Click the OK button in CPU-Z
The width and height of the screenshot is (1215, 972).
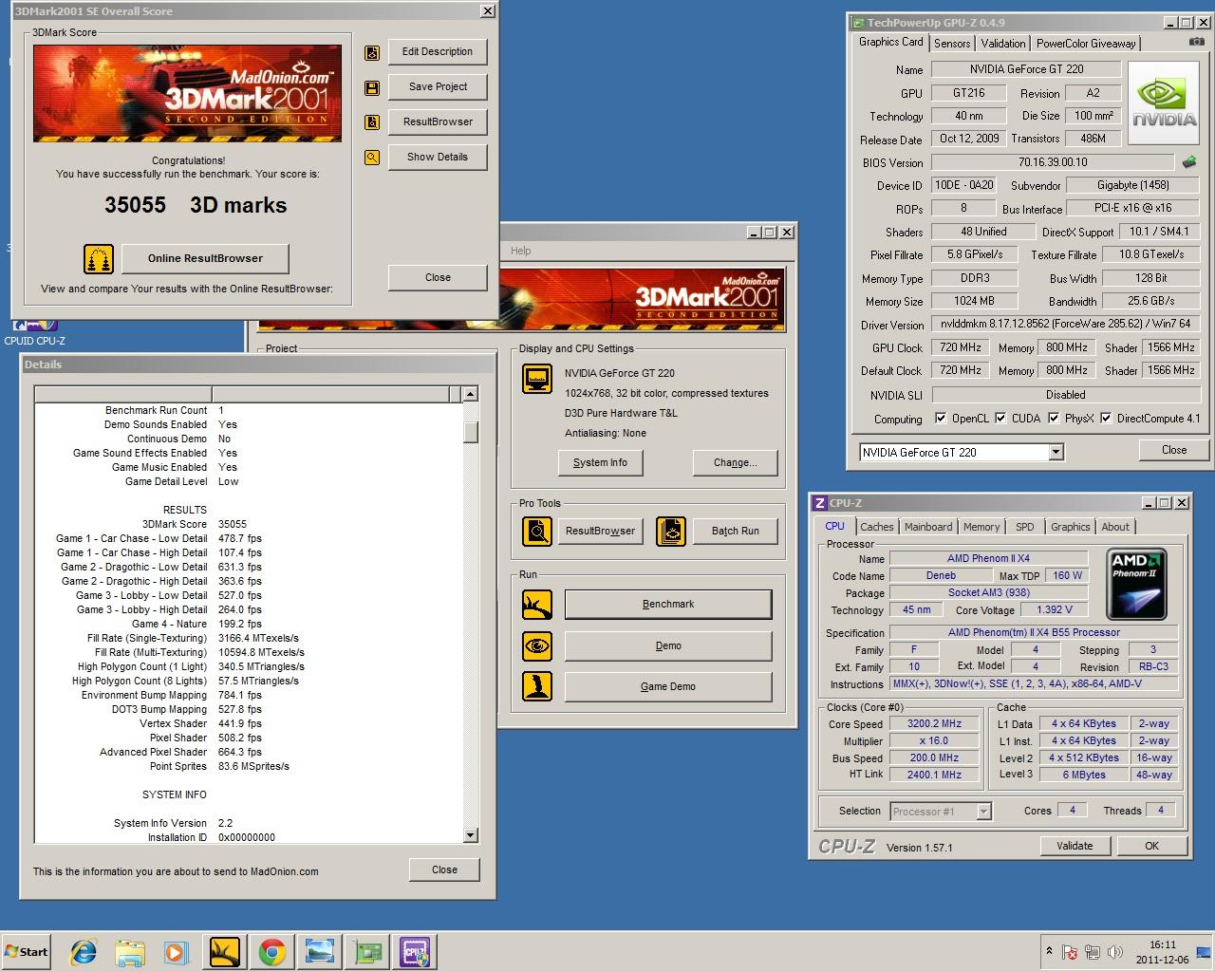click(1151, 846)
